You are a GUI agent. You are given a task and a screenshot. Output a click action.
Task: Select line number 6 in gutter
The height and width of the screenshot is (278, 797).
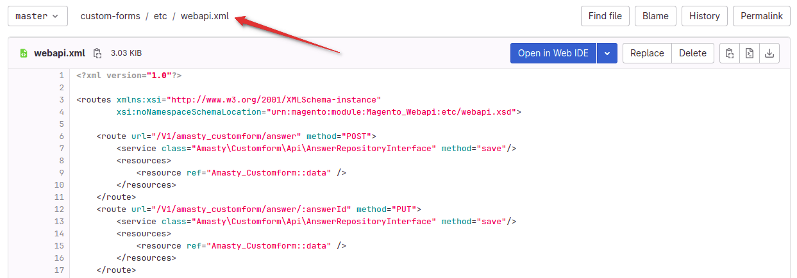(62, 136)
